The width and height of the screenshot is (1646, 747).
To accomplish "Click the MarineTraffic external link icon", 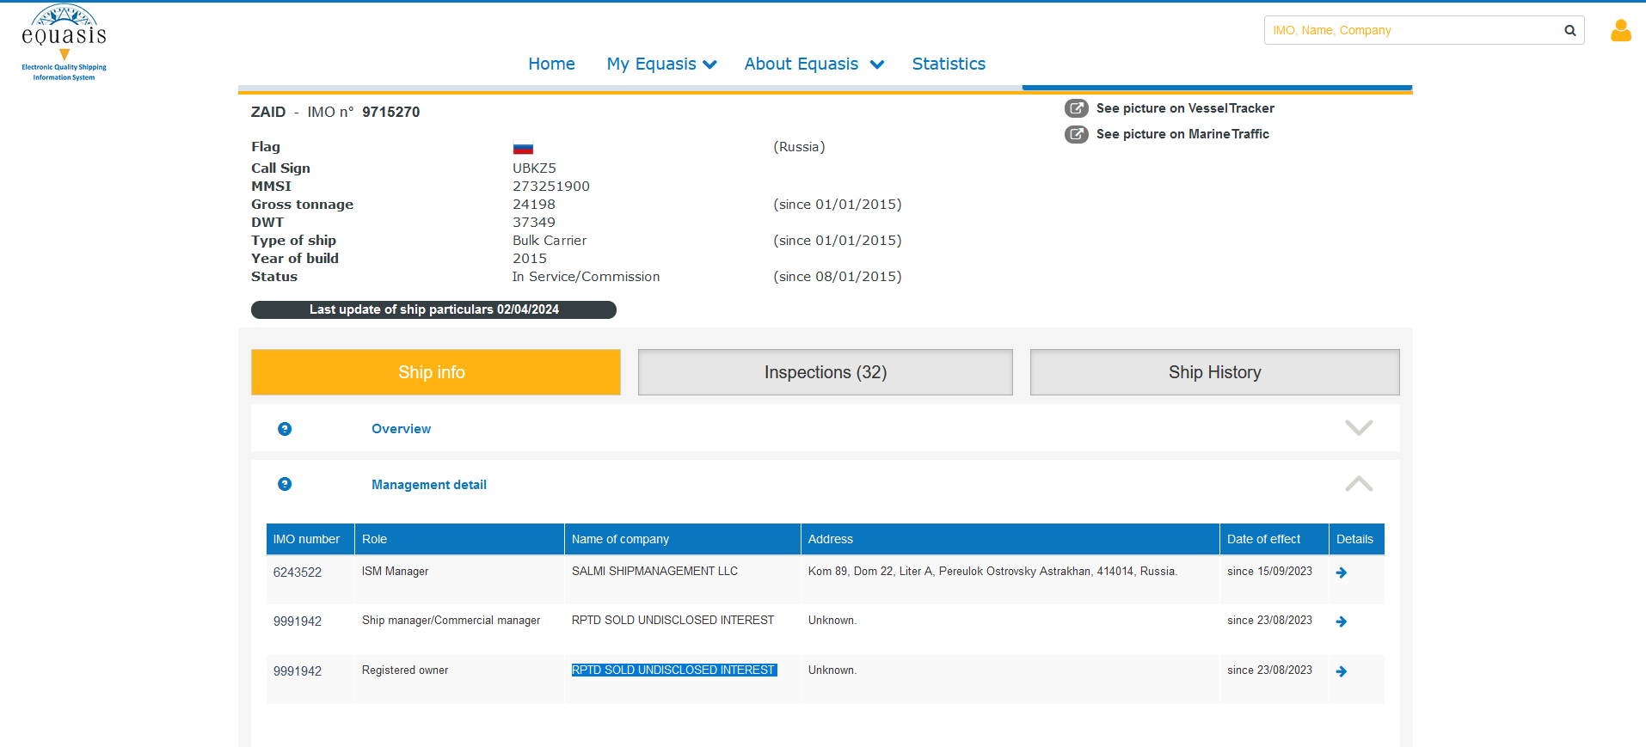I will coord(1077,134).
